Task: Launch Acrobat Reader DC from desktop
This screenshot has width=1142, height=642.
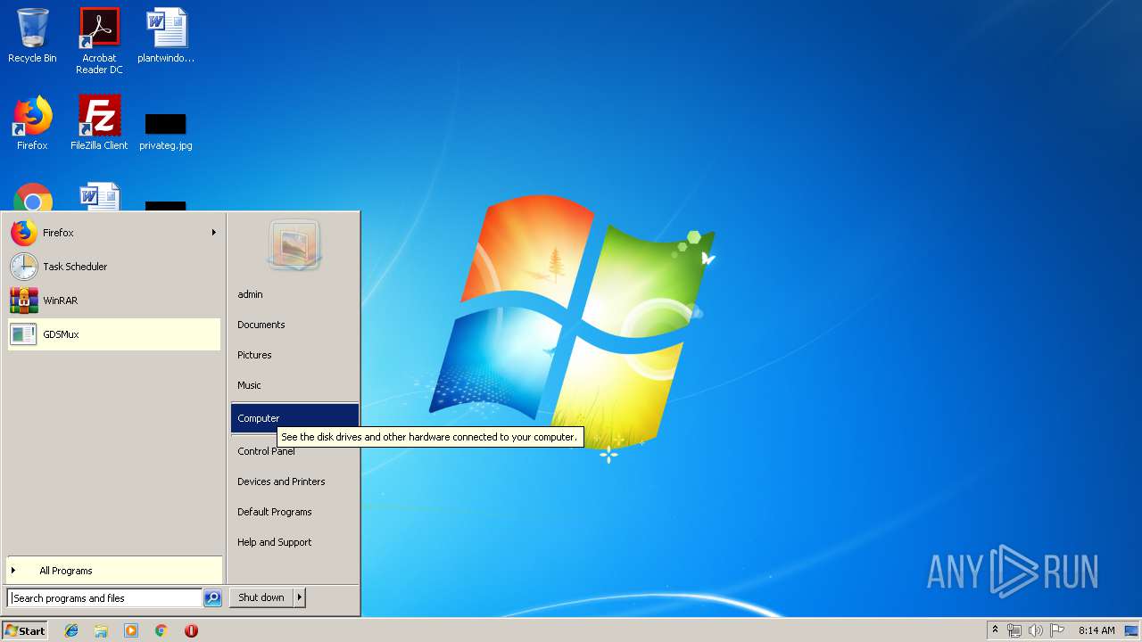Action: (x=99, y=40)
